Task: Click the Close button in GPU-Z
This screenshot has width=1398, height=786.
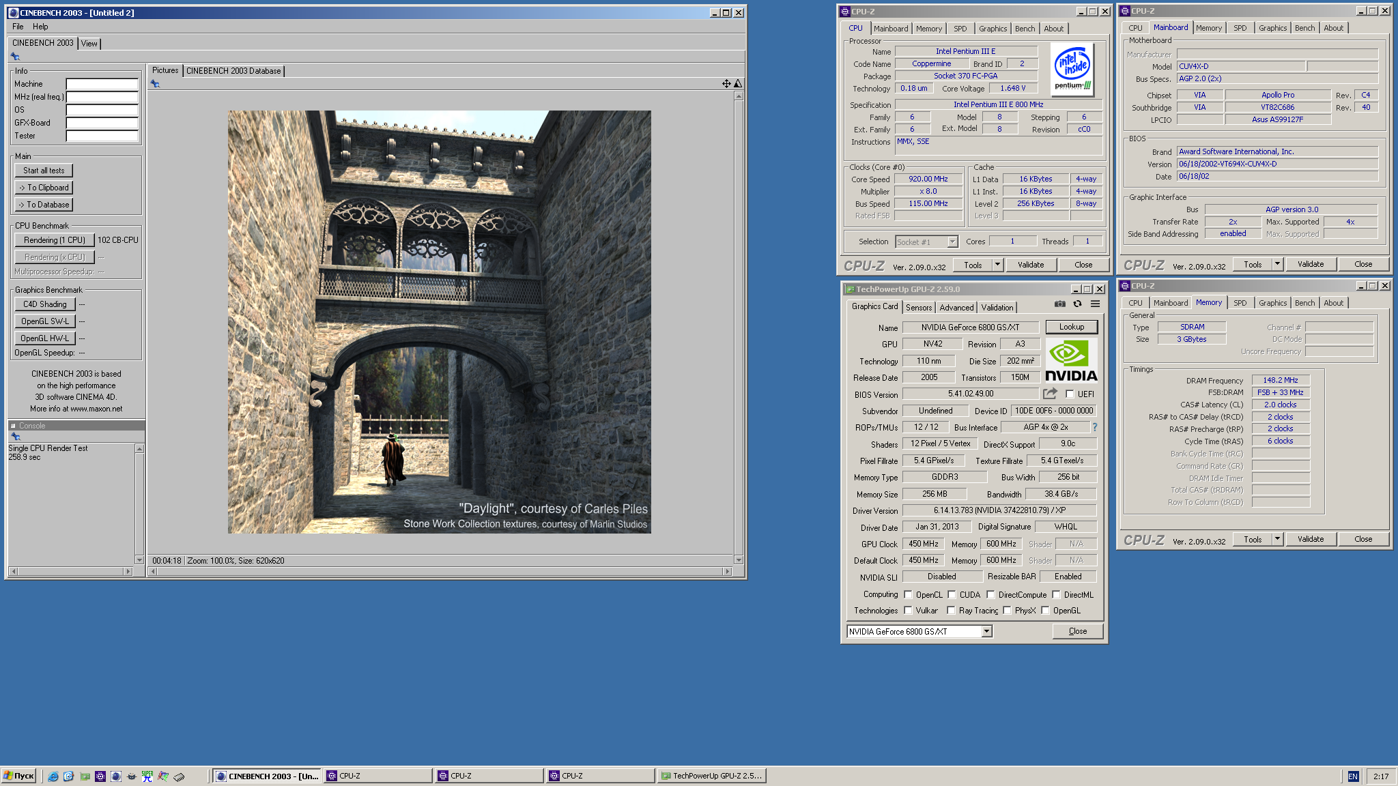Action: click(1078, 631)
